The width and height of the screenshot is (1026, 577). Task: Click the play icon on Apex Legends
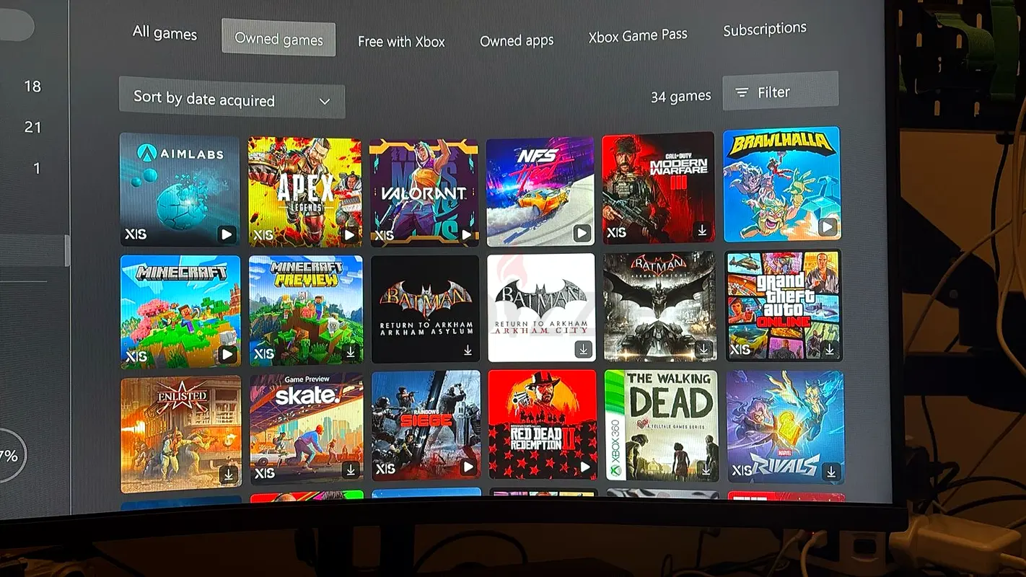tap(350, 234)
